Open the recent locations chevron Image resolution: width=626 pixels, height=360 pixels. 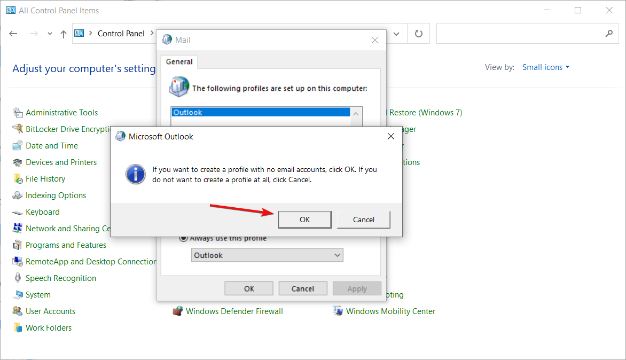click(x=50, y=34)
